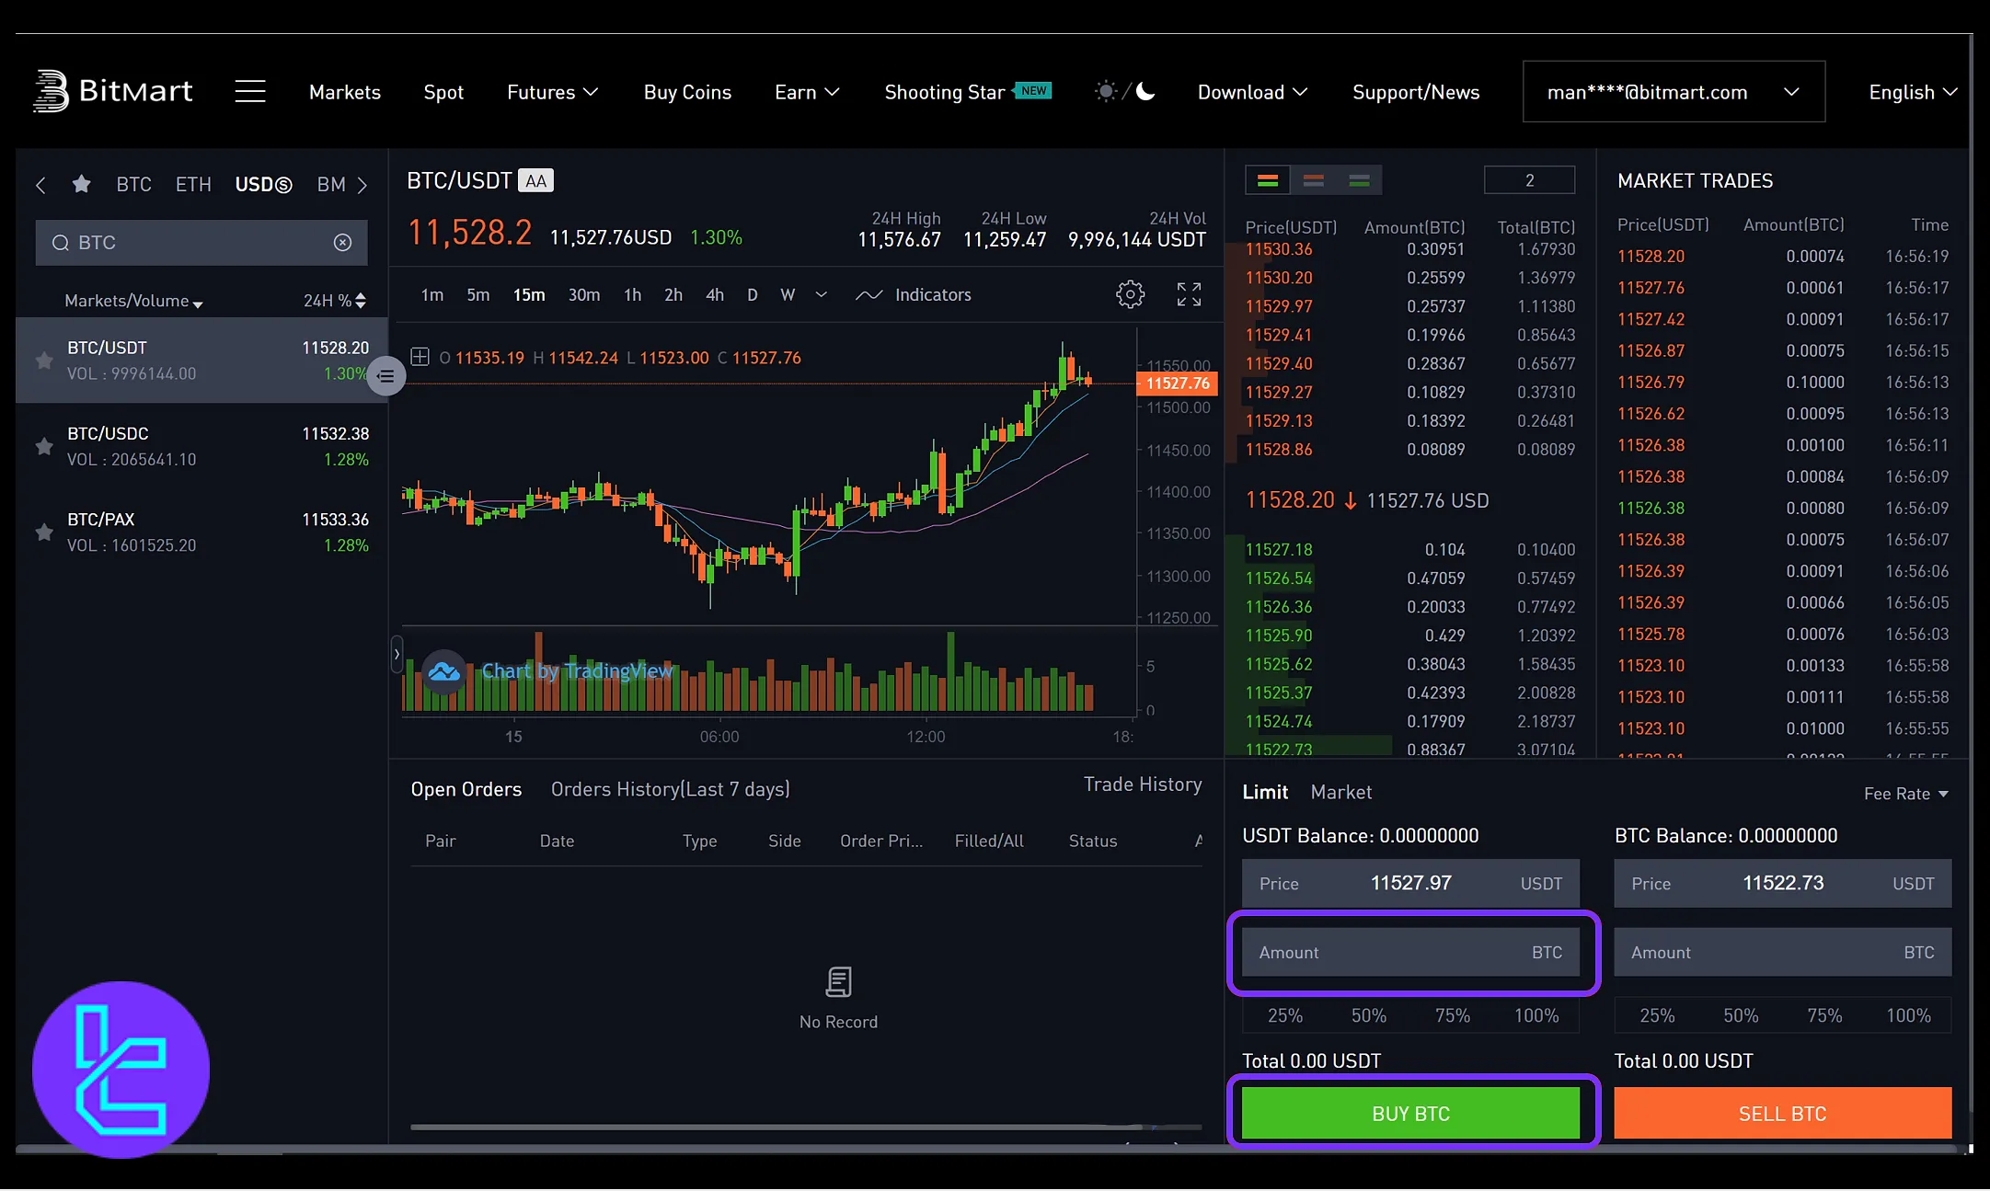This screenshot has width=1990, height=1191.
Task: Clear the BTC search field
Action: click(342, 242)
